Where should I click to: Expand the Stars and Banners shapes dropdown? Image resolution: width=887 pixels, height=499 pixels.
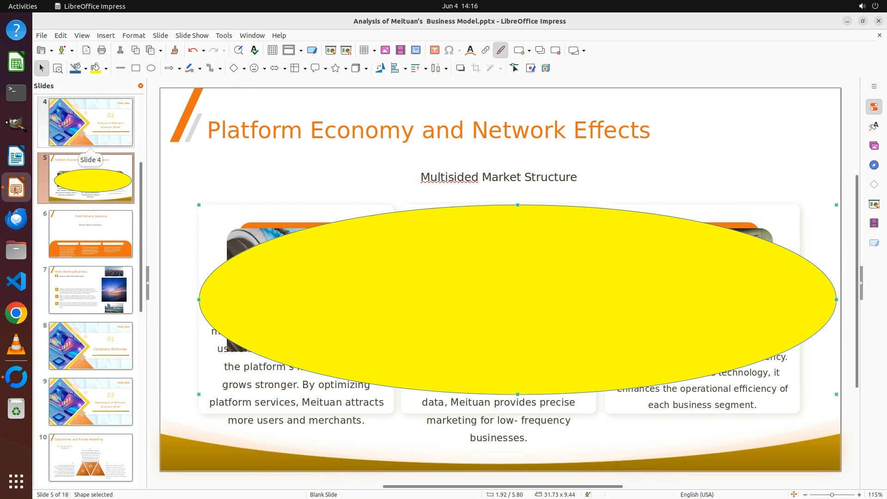click(346, 68)
